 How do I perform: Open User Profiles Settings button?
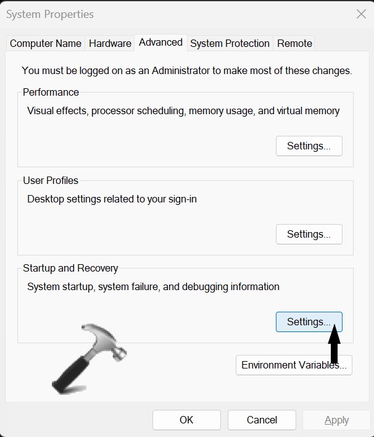pyautogui.click(x=309, y=235)
